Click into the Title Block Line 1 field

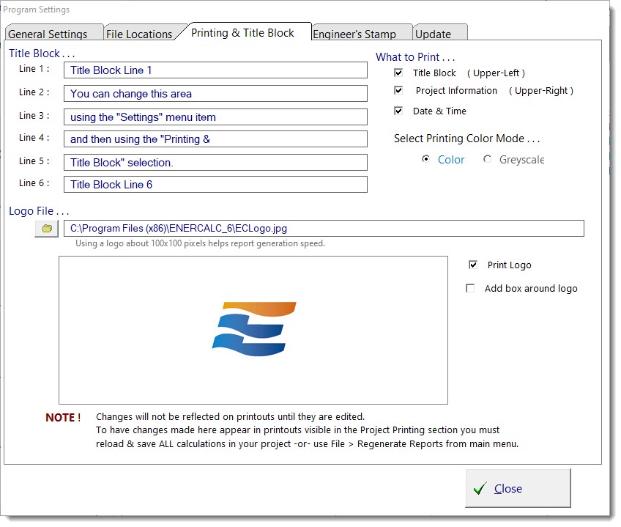(215, 70)
